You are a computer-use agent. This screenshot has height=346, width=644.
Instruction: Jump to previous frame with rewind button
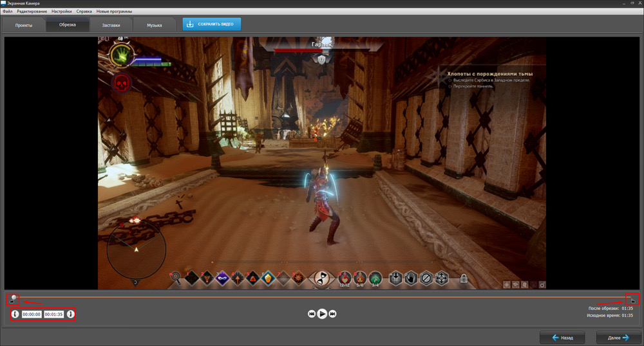312,314
